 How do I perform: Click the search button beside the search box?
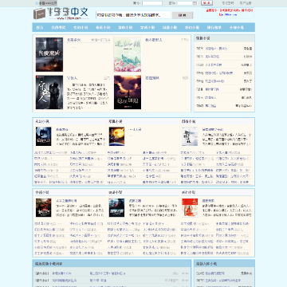coord(183,15)
